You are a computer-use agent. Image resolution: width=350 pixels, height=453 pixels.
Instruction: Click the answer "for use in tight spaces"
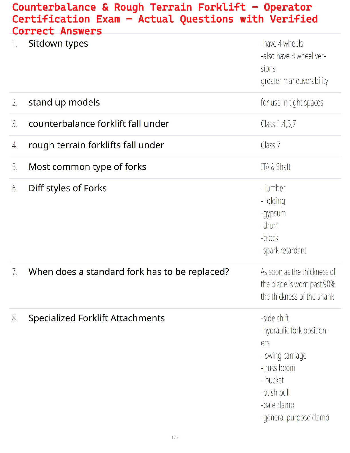pos(292,102)
